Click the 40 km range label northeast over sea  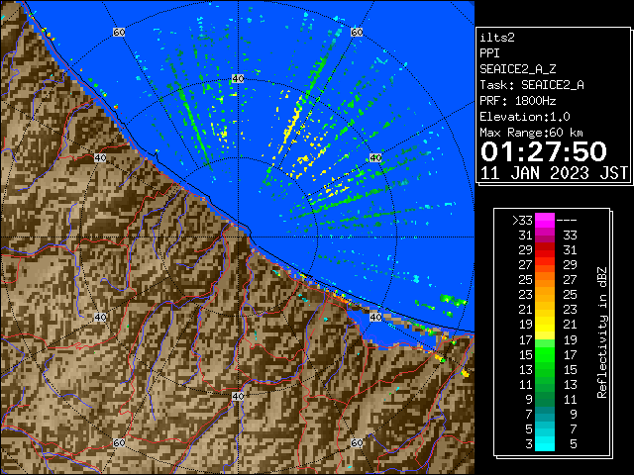(x=375, y=157)
